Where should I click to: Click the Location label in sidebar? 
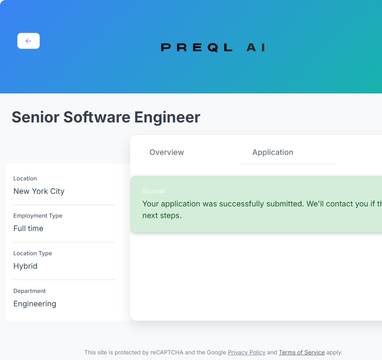(x=25, y=178)
